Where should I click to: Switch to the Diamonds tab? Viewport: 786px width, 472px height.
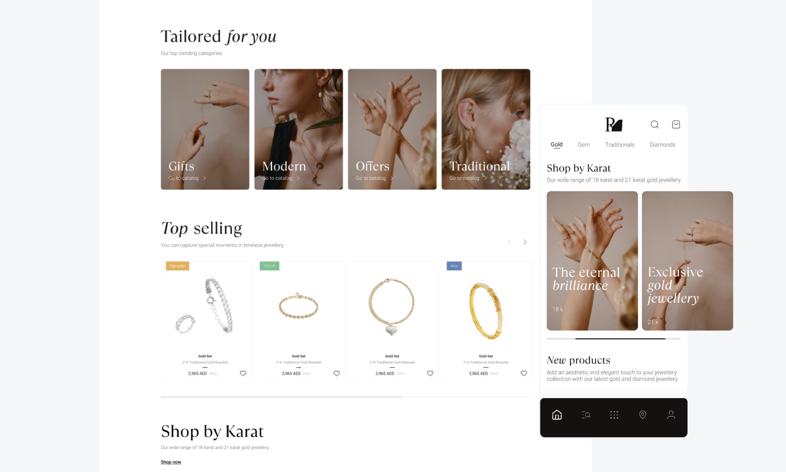(662, 145)
